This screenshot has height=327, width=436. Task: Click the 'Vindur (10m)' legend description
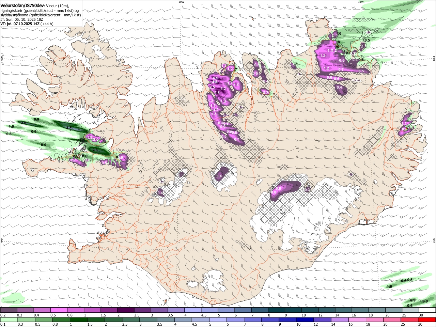[57, 6]
